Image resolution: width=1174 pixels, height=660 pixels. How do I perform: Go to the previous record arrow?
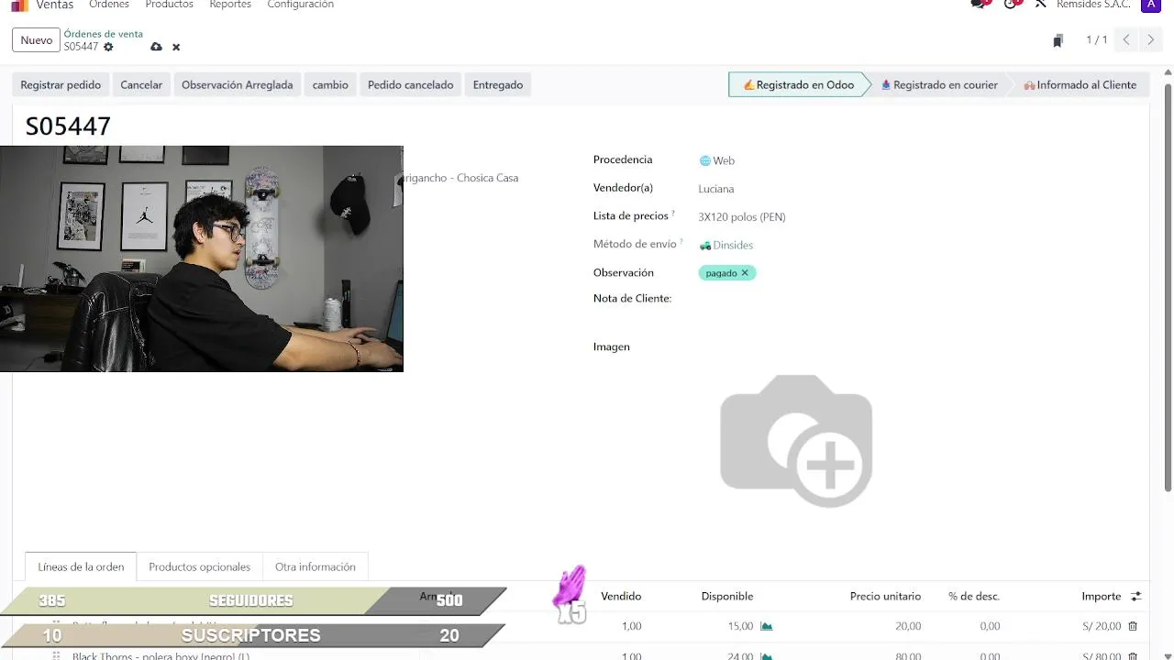click(x=1126, y=40)
